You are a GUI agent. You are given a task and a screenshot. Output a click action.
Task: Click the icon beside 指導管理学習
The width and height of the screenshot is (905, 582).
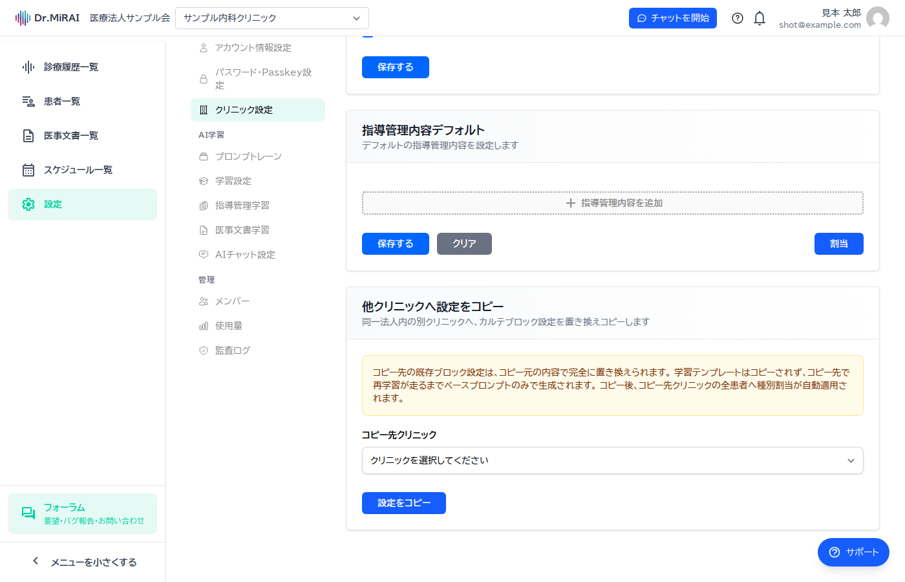pyautogui.click(x=204, y=206)
